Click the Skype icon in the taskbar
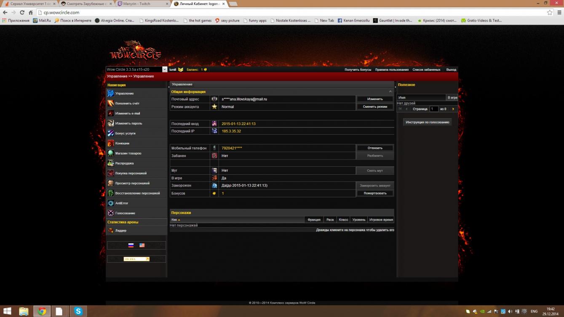This screenshot has height=317, width=564. coord(78,311)
